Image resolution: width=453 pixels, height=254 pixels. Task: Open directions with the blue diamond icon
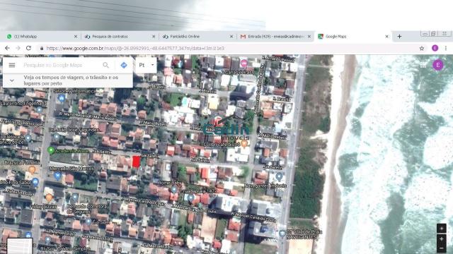click(124, 66)
